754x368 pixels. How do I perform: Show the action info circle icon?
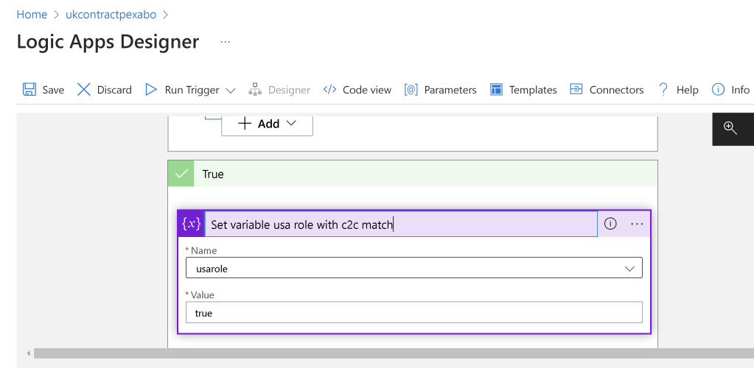[x=610, y=224]
